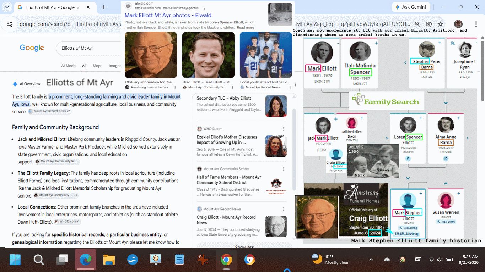Click down chevron below Stephen Peter Barna couple
Screen dimensions: 485x272
pos(446,103)
